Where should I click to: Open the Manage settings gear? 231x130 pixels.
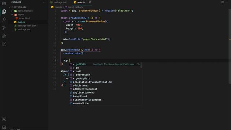(4, 127)
